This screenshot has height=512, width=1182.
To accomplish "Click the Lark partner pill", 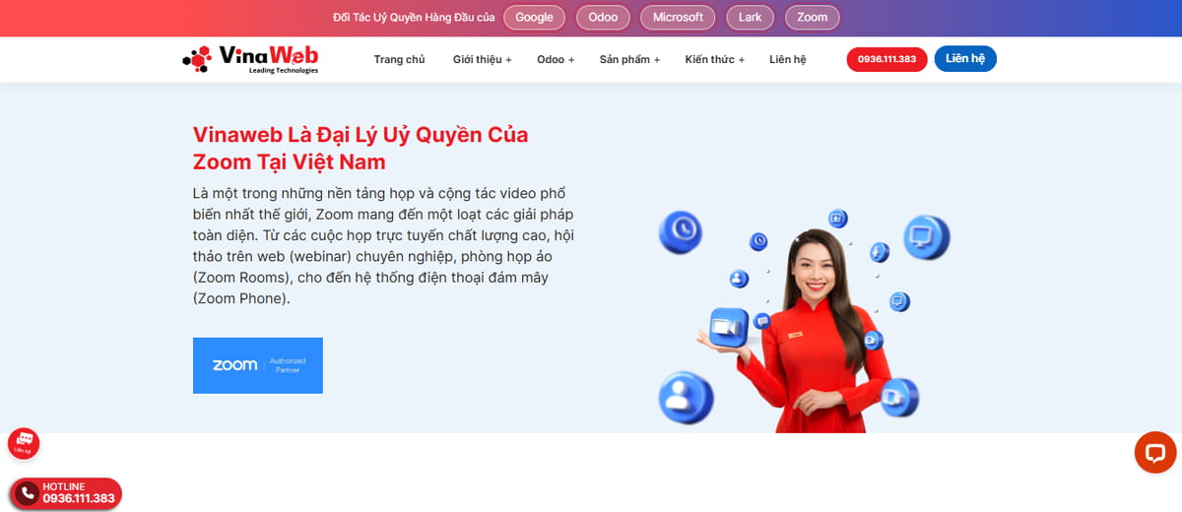I will [x=750, y=18].
